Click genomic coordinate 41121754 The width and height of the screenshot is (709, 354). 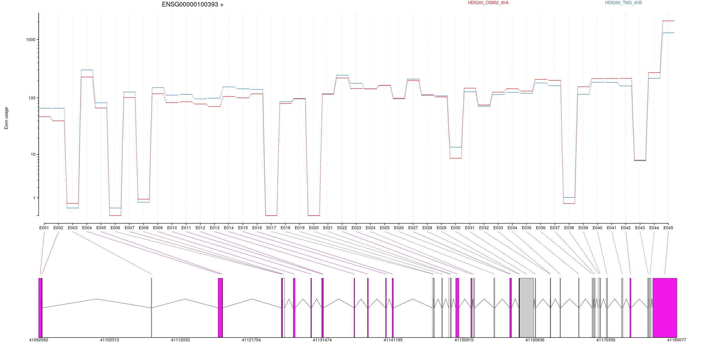point(251,340)
